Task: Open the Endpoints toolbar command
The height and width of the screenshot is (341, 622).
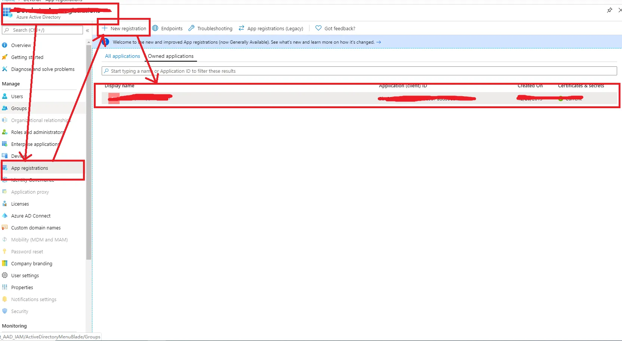Action: [x=167, y=28]
